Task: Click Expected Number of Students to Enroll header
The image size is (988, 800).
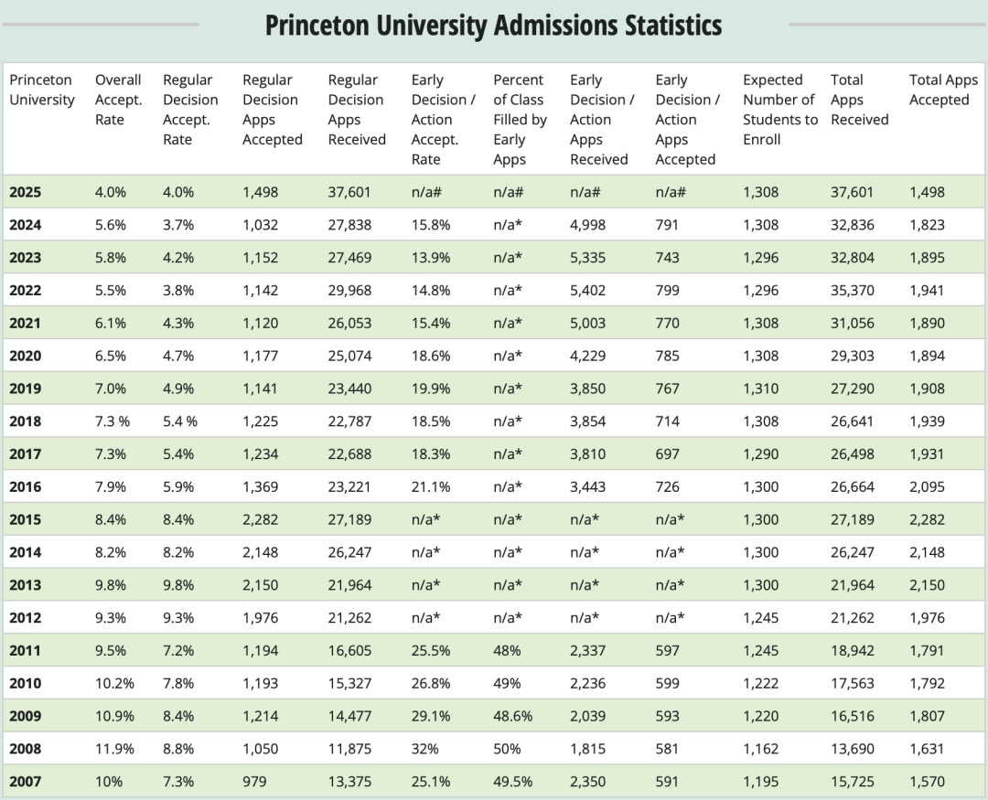Action: pos(778,110)
